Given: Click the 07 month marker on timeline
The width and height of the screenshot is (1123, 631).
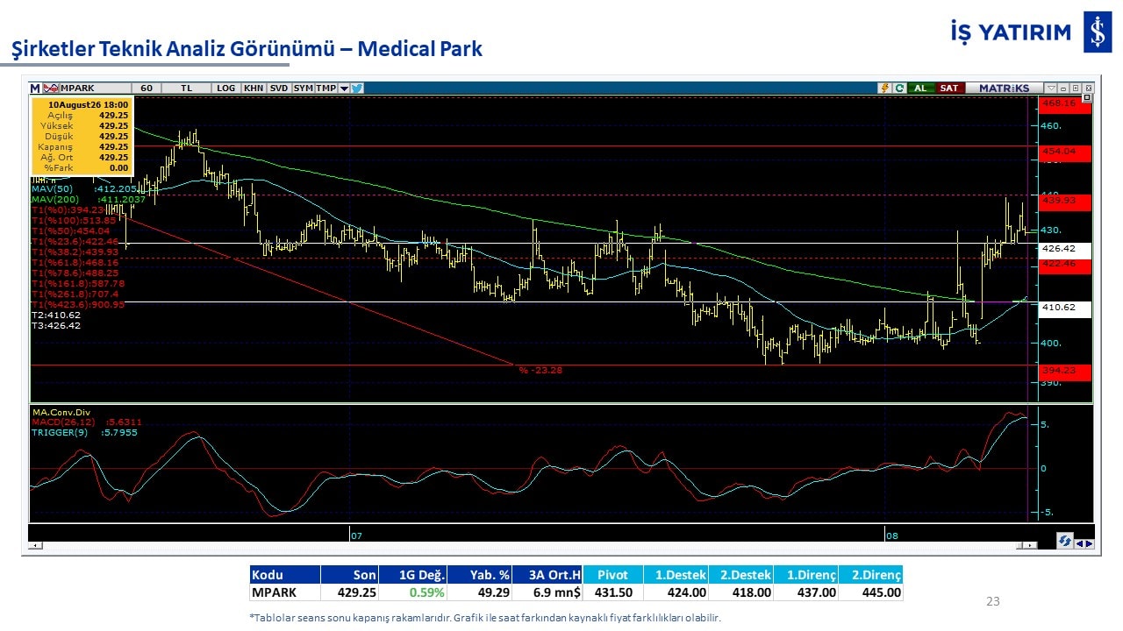Looking at the screenshot, I should point(355,534).
